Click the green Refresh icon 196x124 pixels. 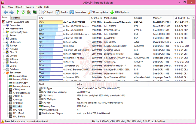tap(23, 12)
